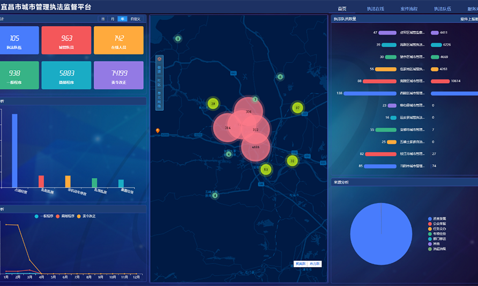Screen dimensions: 478x286
Task: Open the 执法在线 tab
Action: pyautogui.click(x=375, y=9)
